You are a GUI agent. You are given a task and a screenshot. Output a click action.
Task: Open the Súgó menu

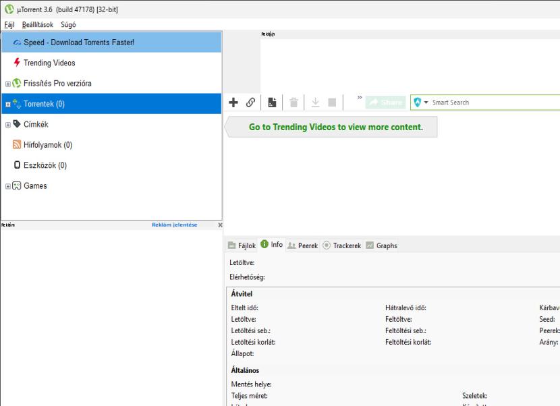(68, 25)
